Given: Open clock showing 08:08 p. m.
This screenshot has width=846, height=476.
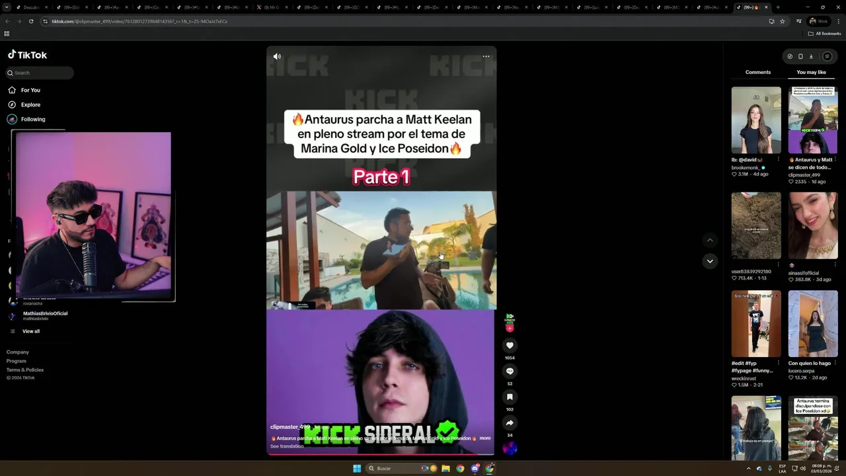Looking at the screenshot, I should [822, 469].
